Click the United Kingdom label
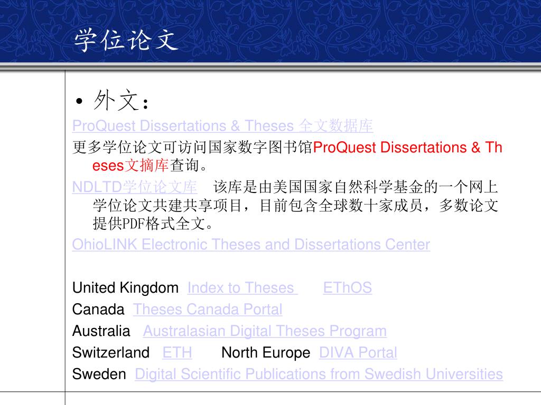541x405 pixels. tap(125, 288)
